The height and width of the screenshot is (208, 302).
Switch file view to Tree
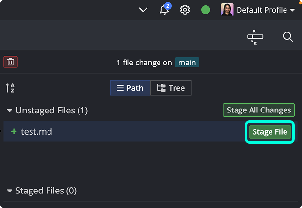point(171,88)
